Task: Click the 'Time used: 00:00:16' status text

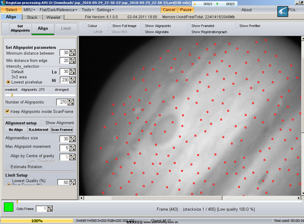Action: 289,221
